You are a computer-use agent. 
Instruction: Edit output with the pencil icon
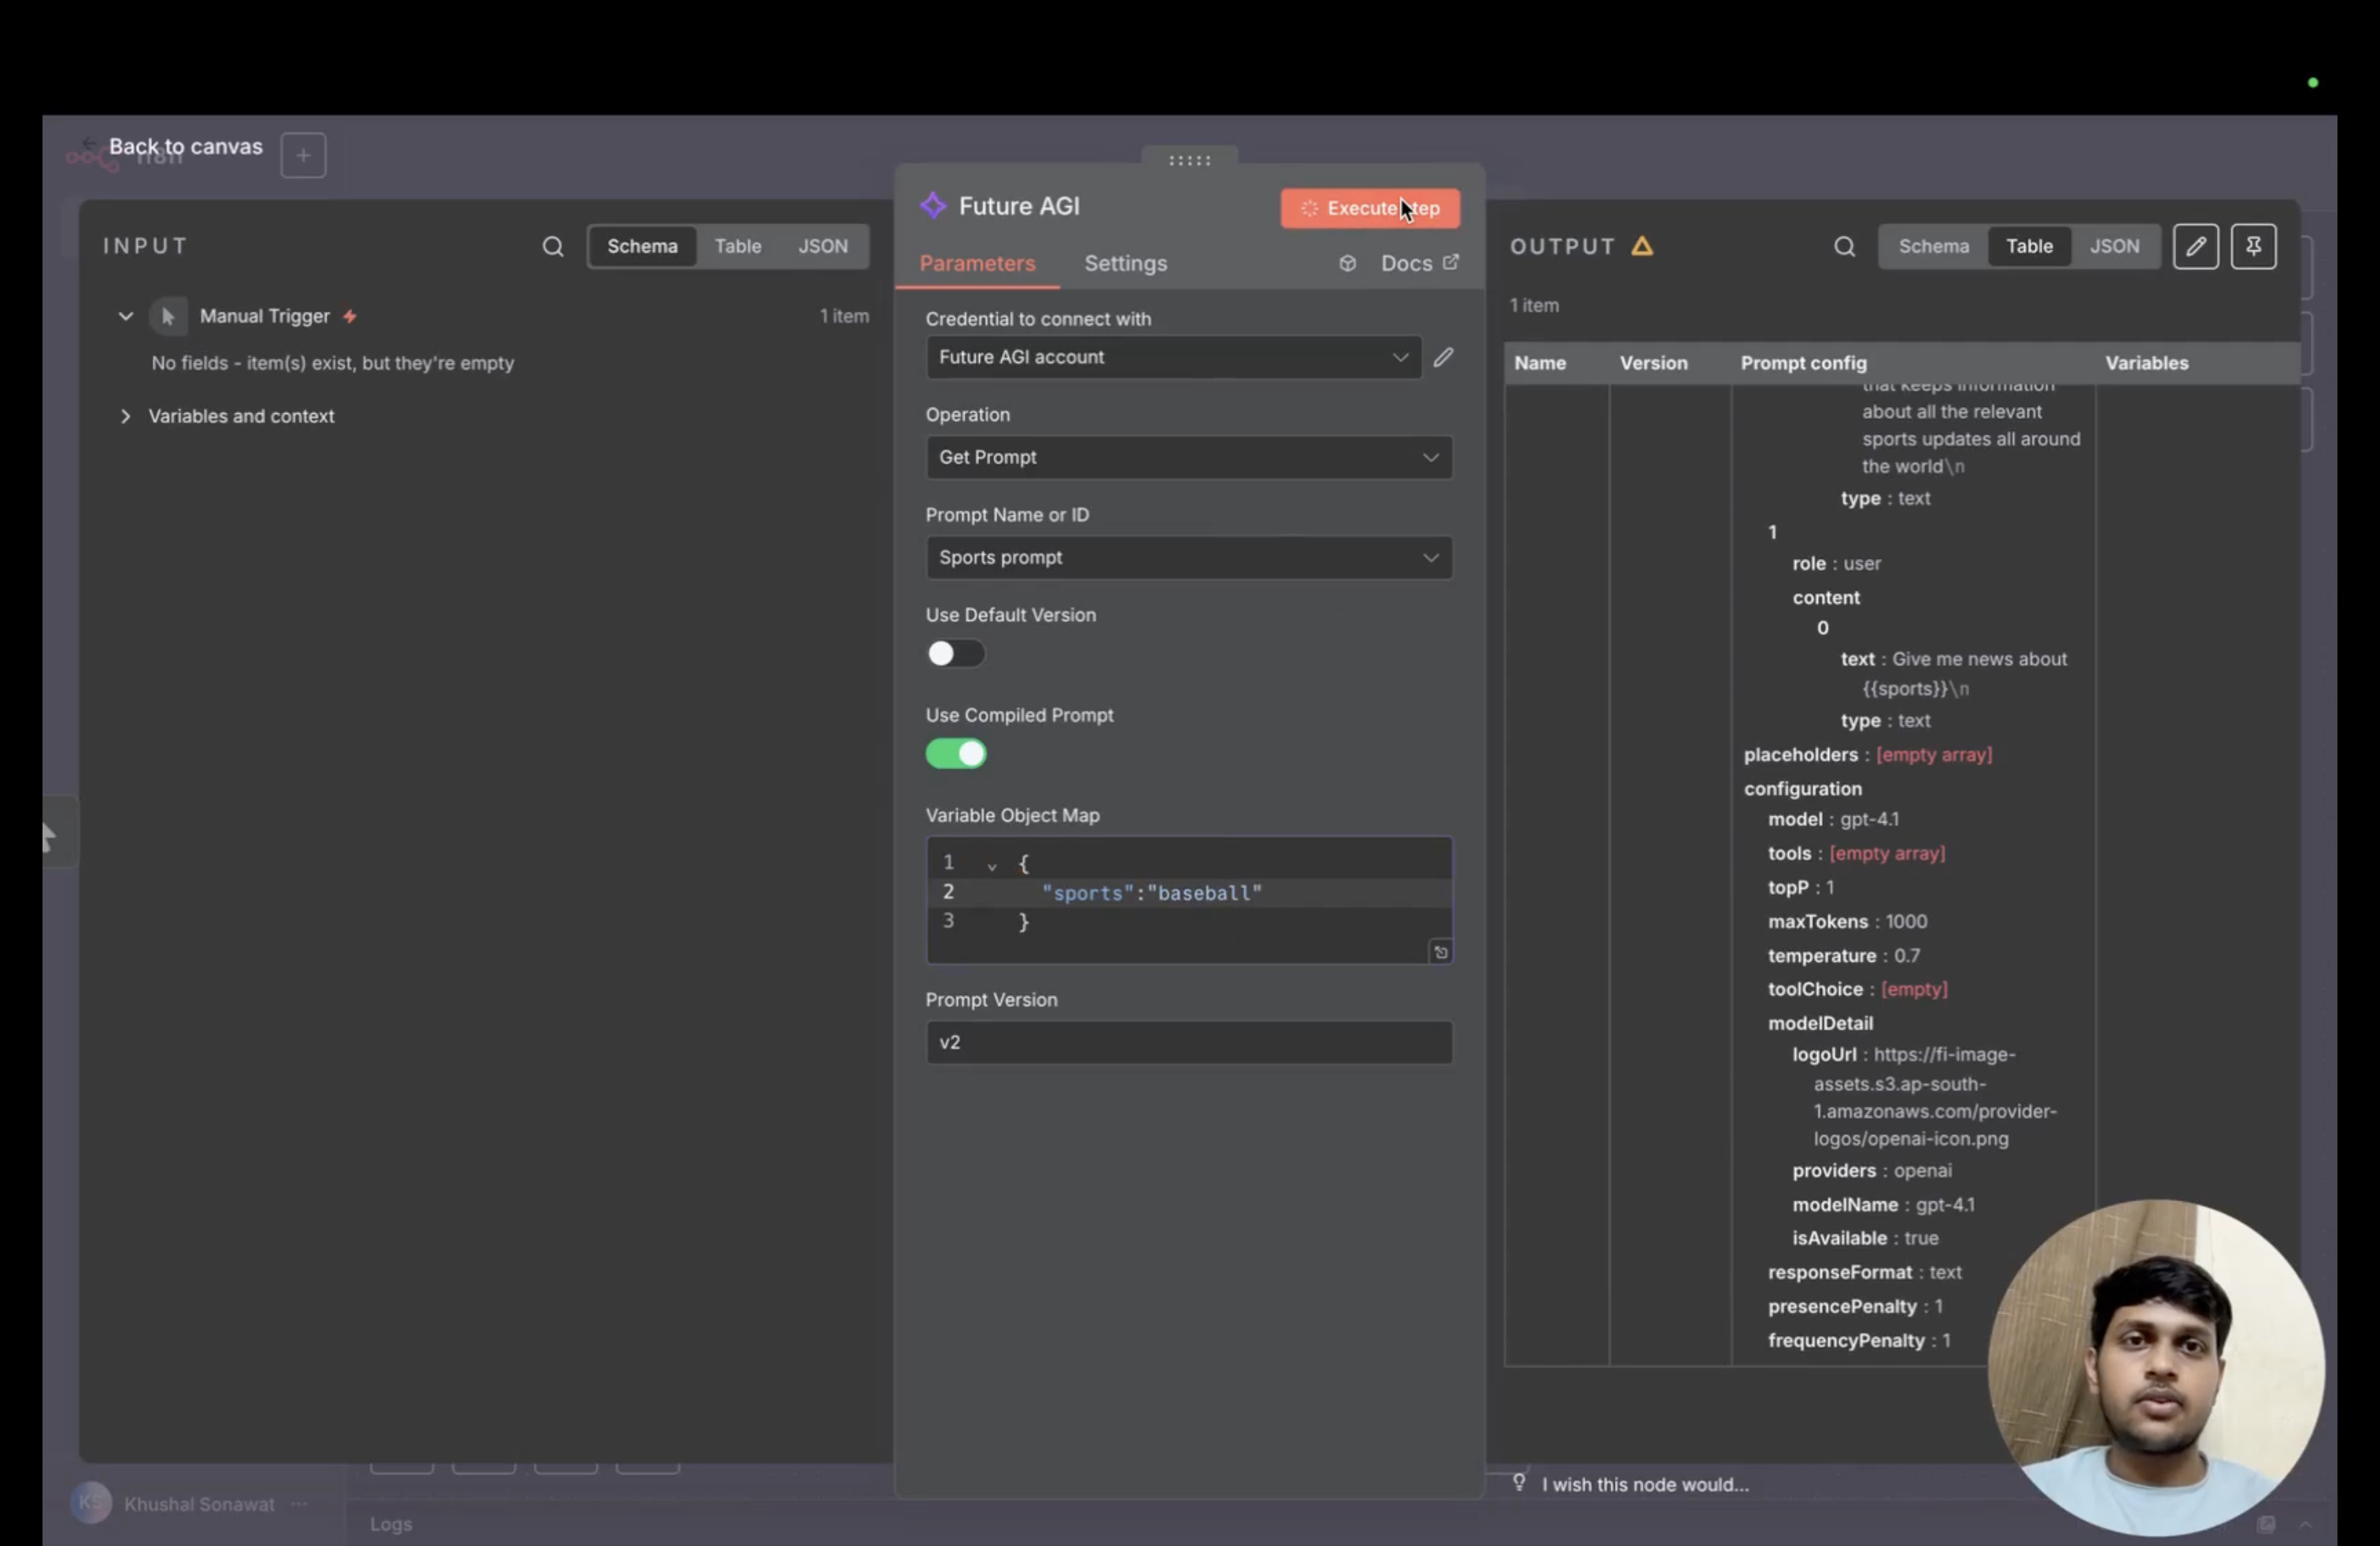click(2196, 246)
